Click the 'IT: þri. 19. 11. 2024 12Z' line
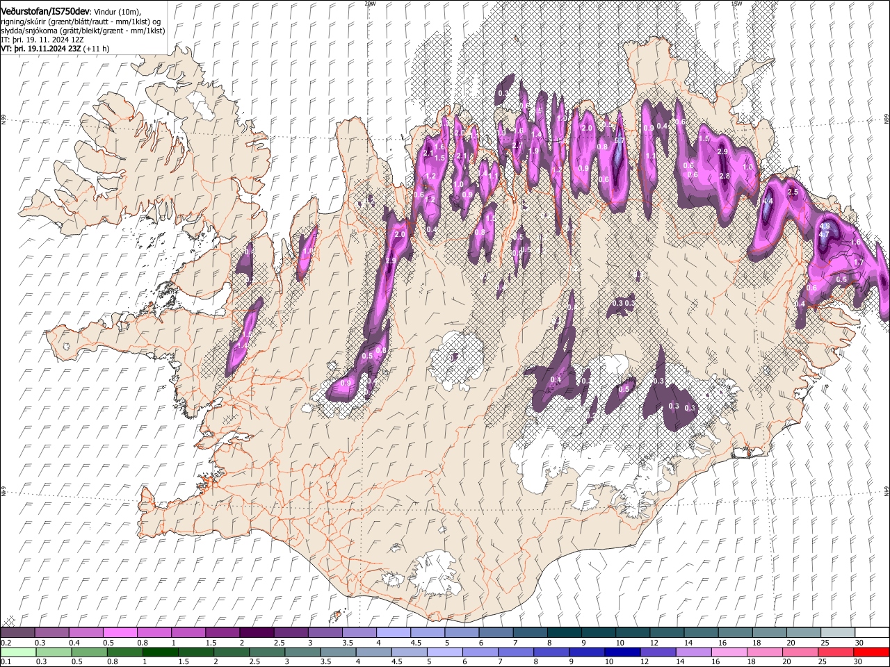Image resolution: width=890 pixels, height=667 pixels. (x=42, y=40)
